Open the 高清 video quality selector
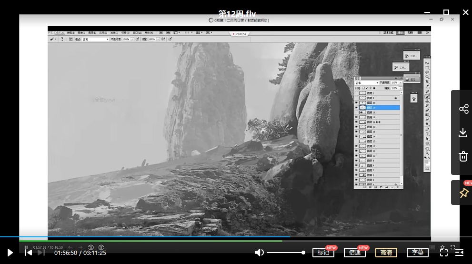Screen dimensions: 472x264 coord(386,253)
